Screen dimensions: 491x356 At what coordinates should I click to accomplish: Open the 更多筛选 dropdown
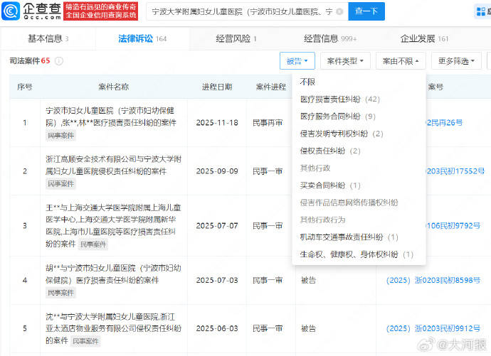[x=456, y=61]
